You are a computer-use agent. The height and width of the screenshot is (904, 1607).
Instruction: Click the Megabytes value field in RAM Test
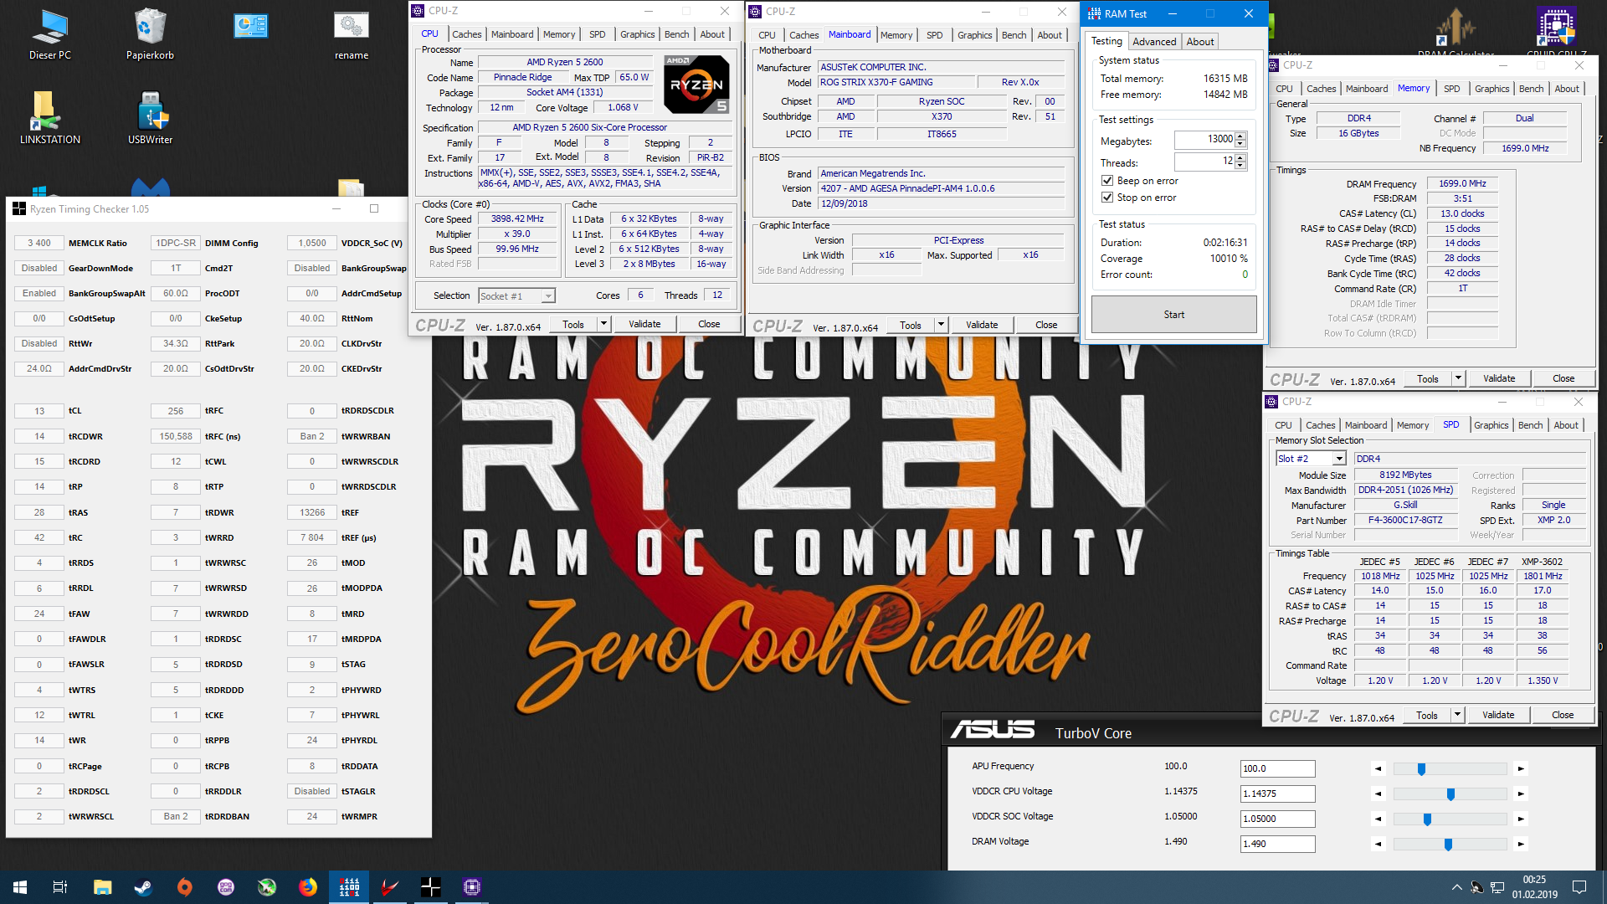click(1204, 139)
